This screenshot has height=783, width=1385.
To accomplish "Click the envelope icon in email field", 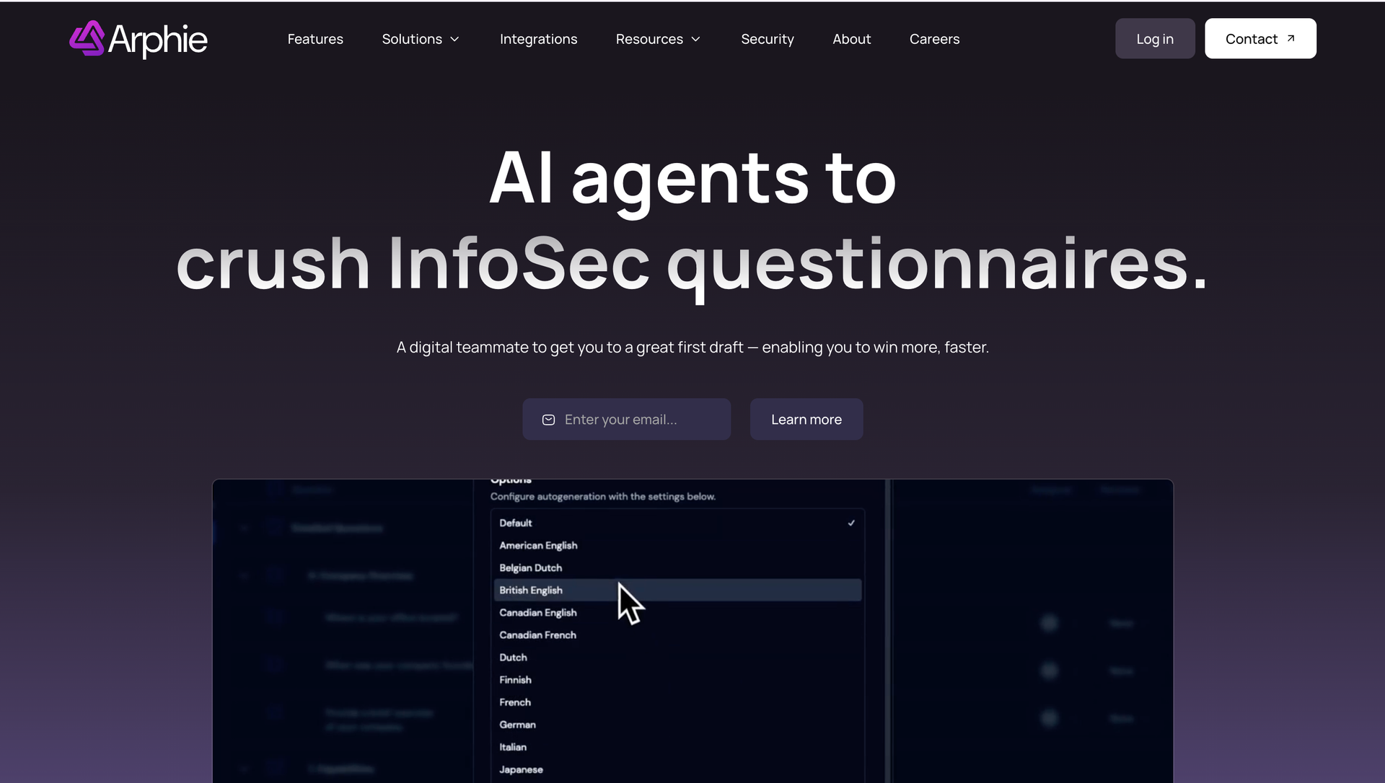I will point(548,420).
